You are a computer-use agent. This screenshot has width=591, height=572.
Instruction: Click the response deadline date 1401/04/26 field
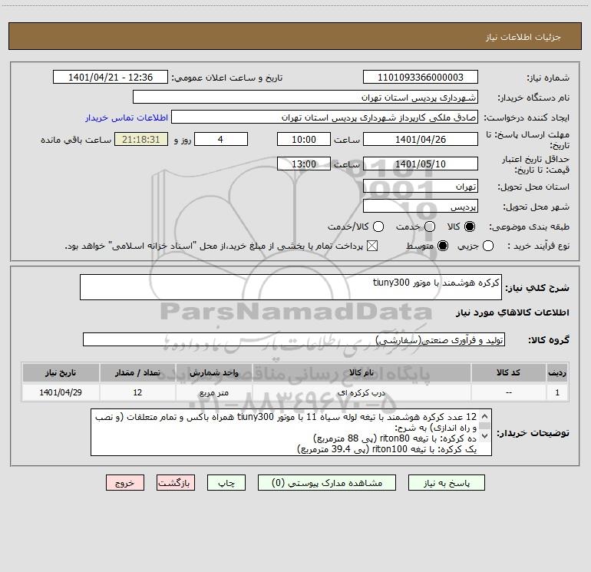[421, 139]
